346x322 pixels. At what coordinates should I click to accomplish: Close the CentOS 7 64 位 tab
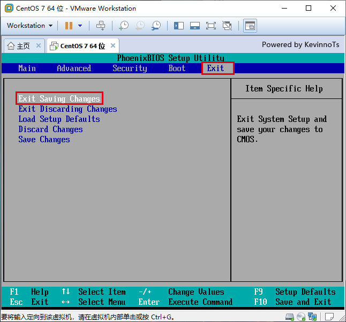(113, 45)
